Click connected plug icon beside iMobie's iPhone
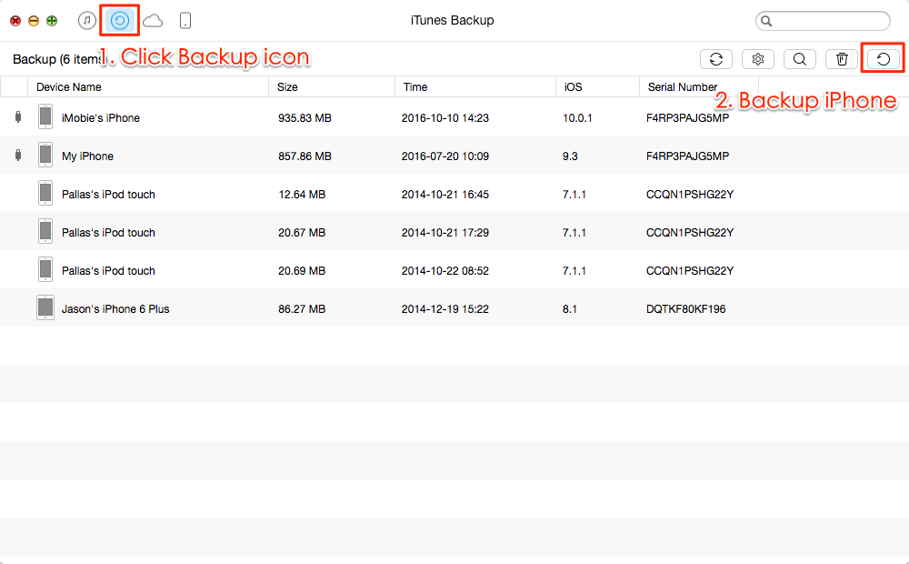 18,117
